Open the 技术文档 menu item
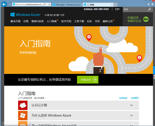The height and width of the screenshot is (126, 155). click(66, 21)
